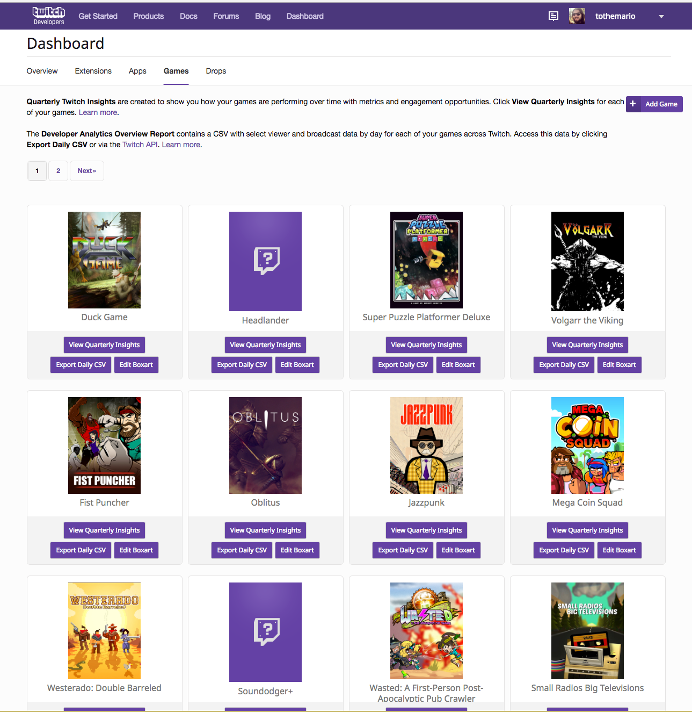
Task: Go to Docs in the top navigation
Action: (188, 16)
